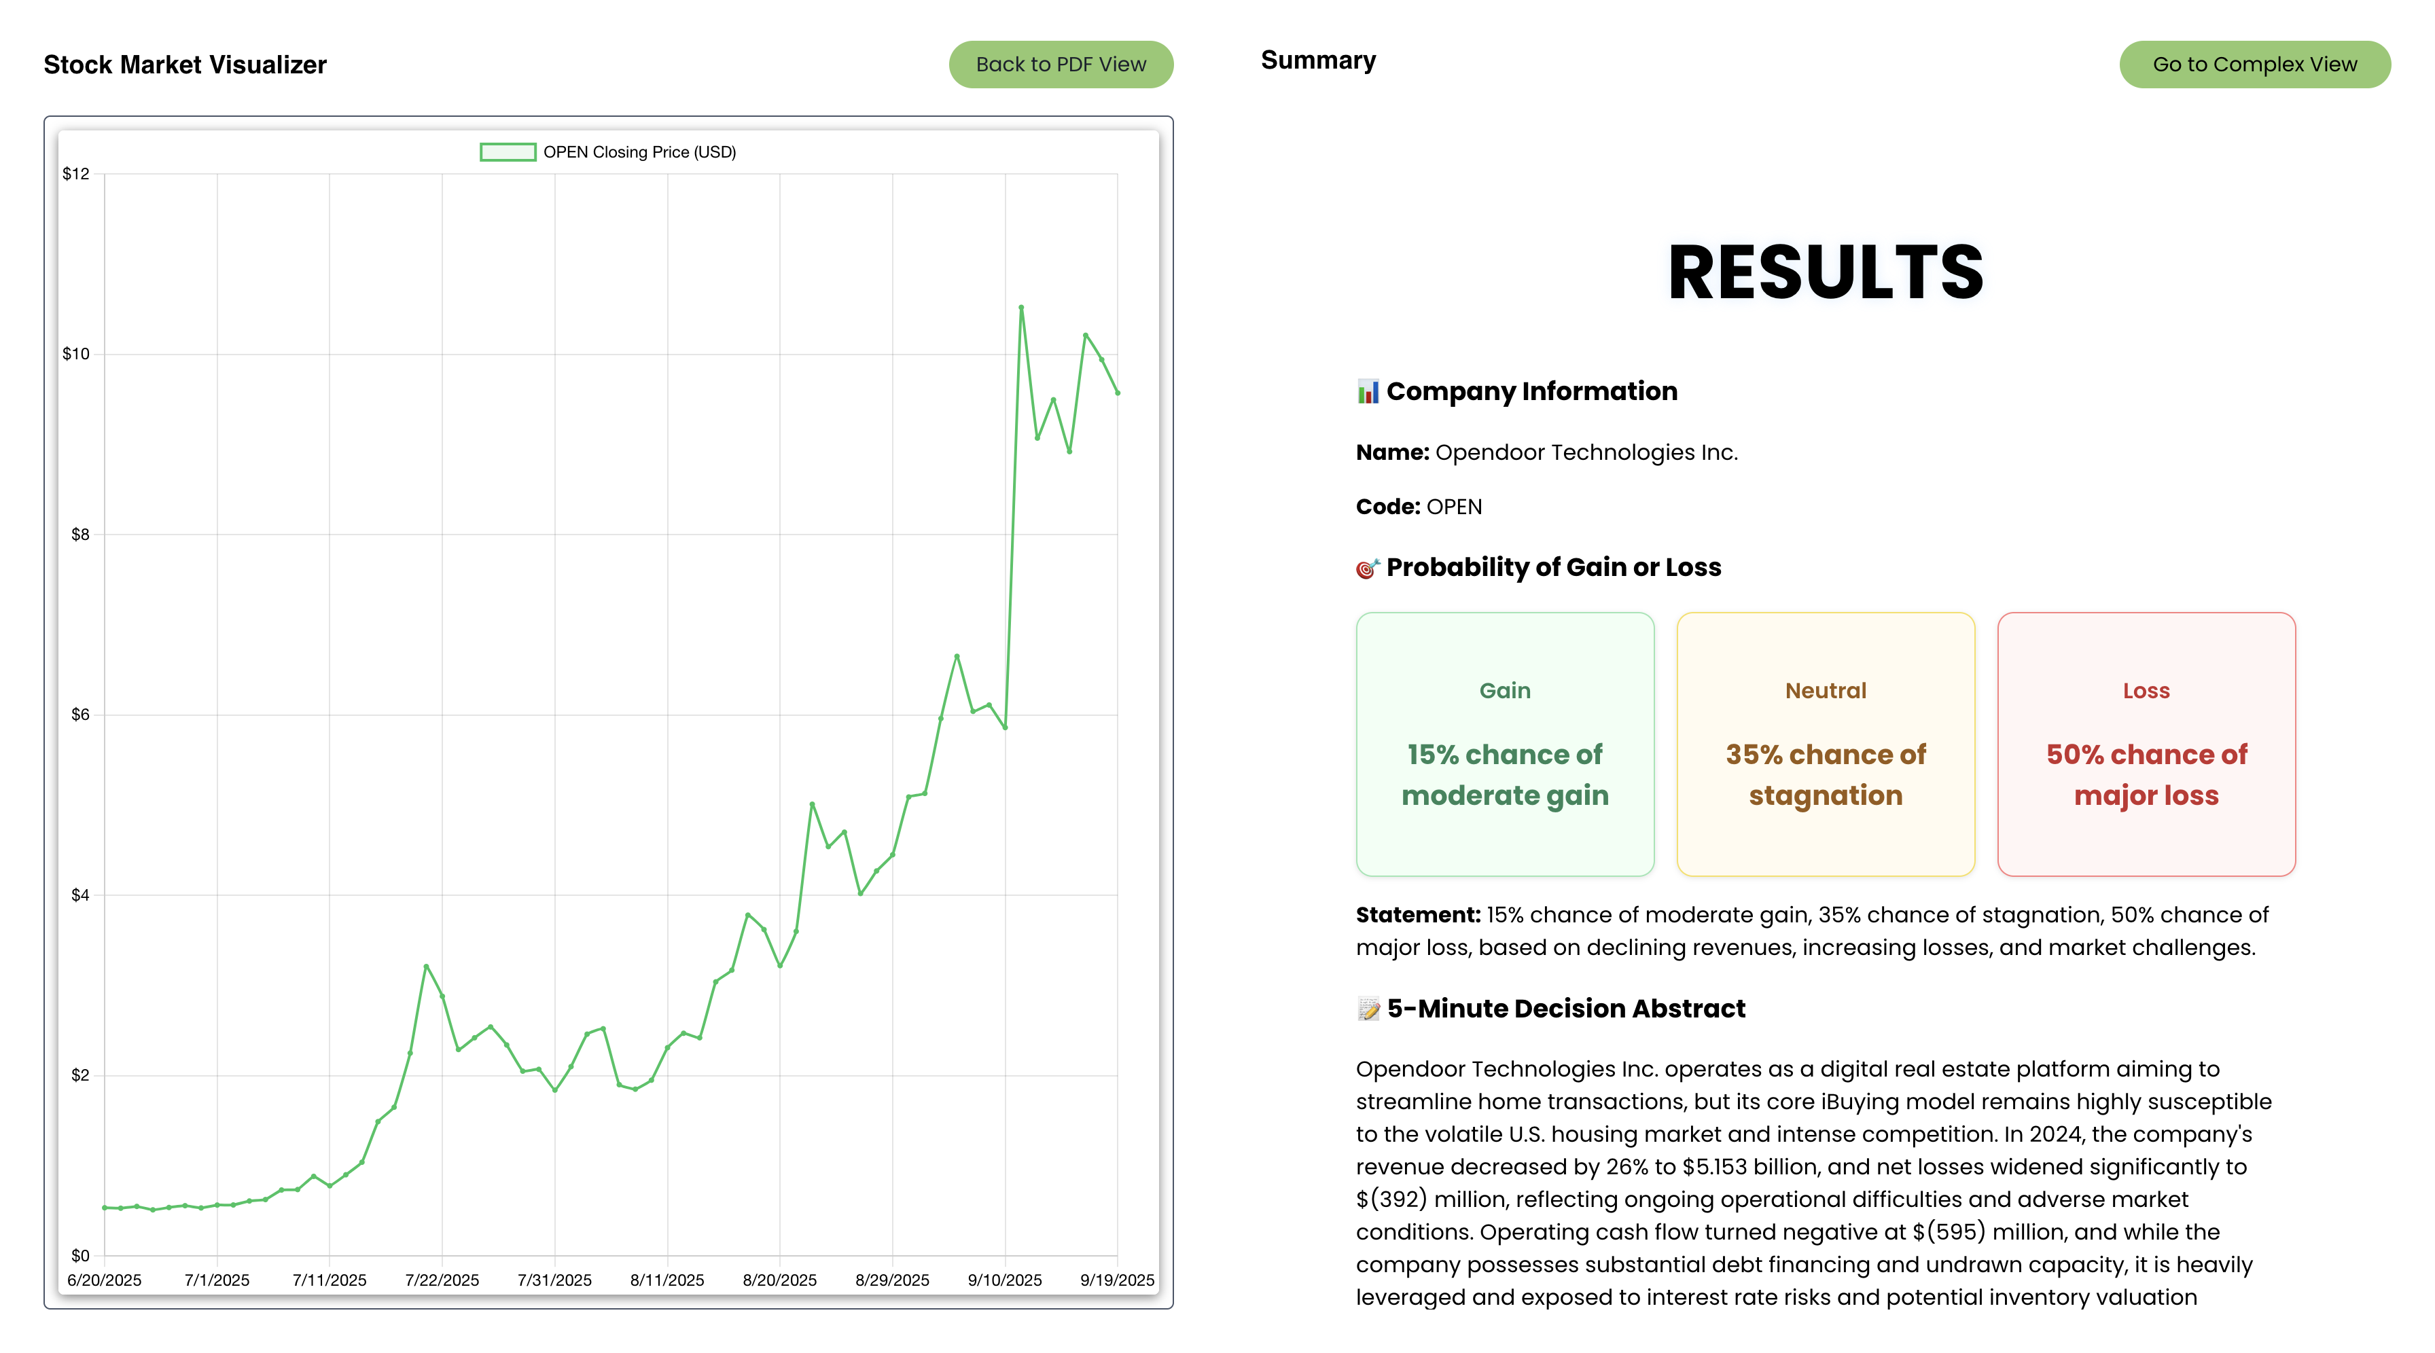Click the RESULTS heading

pos(1824,272)
